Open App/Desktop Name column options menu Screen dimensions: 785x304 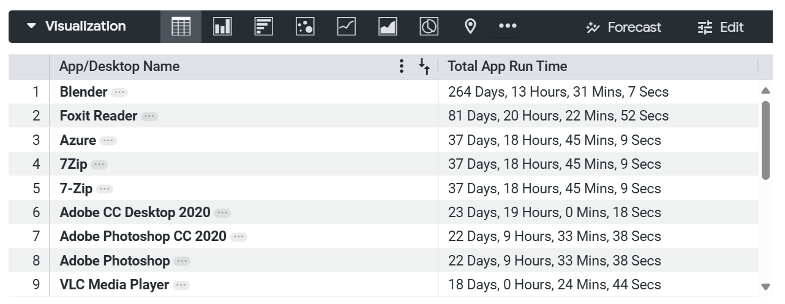[x=402, y=67]
